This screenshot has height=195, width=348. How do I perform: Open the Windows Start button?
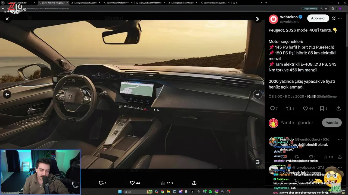point(120,192)
